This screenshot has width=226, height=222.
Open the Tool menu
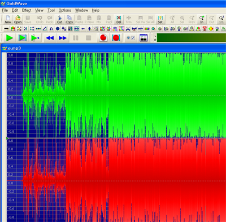click(51, 10)
